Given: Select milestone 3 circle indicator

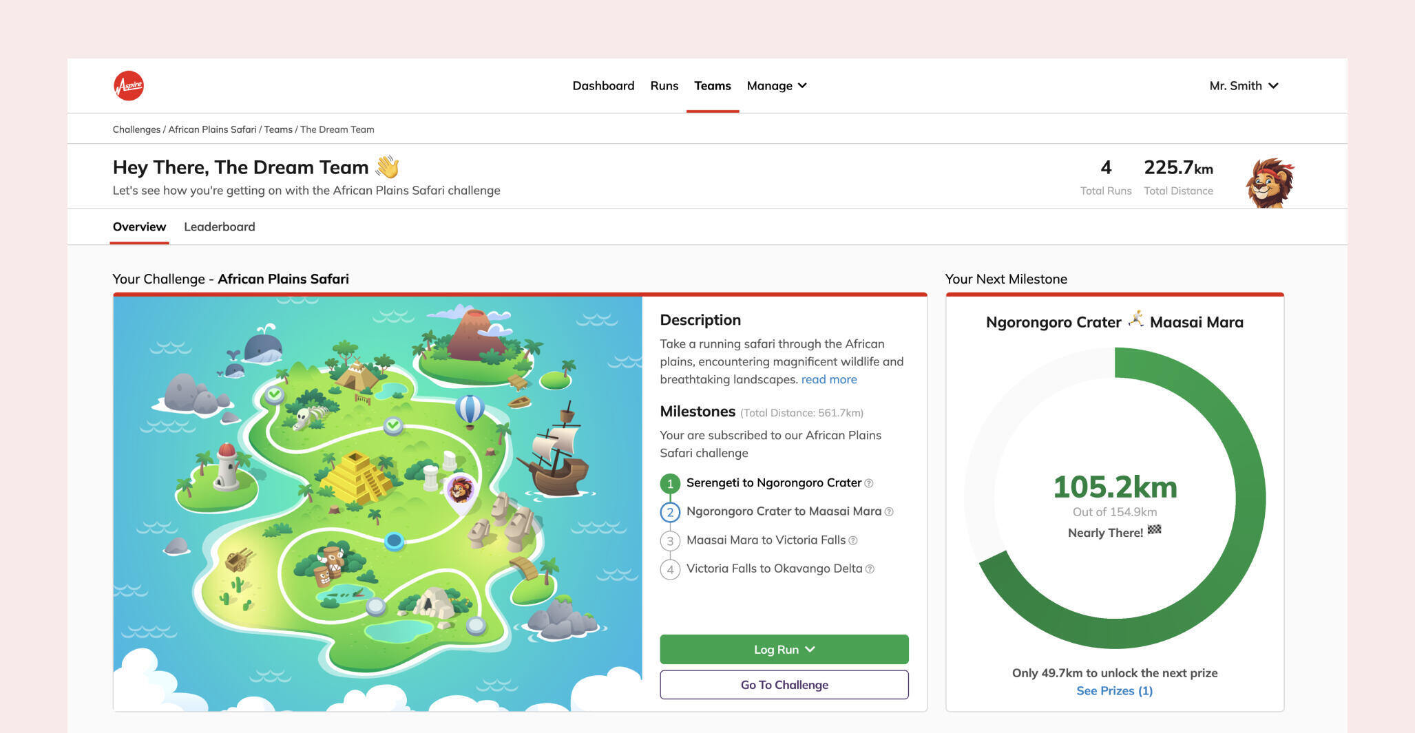Looking at the screenshot, I should (x=670, y=541).
